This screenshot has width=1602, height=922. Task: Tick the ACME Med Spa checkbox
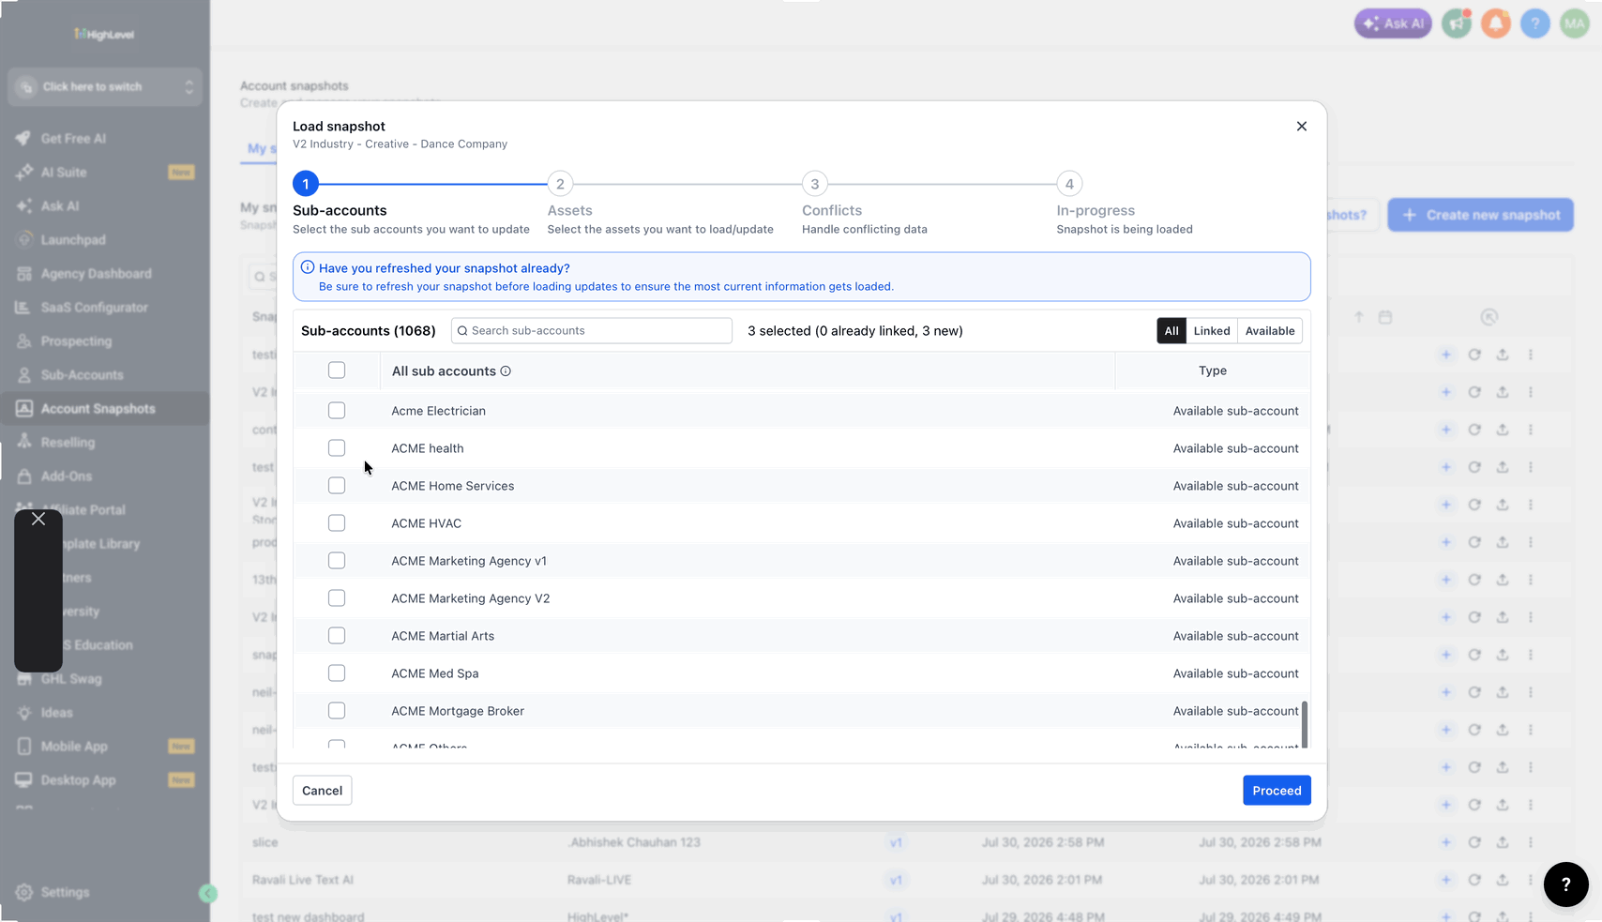337,673
